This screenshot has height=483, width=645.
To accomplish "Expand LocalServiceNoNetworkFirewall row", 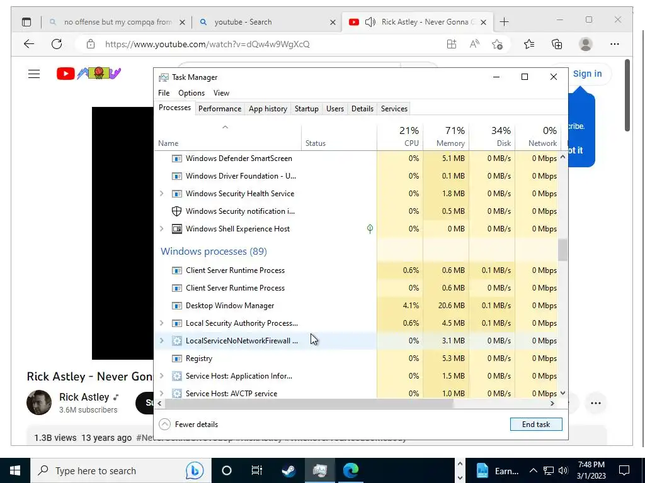I will point(162,340).
